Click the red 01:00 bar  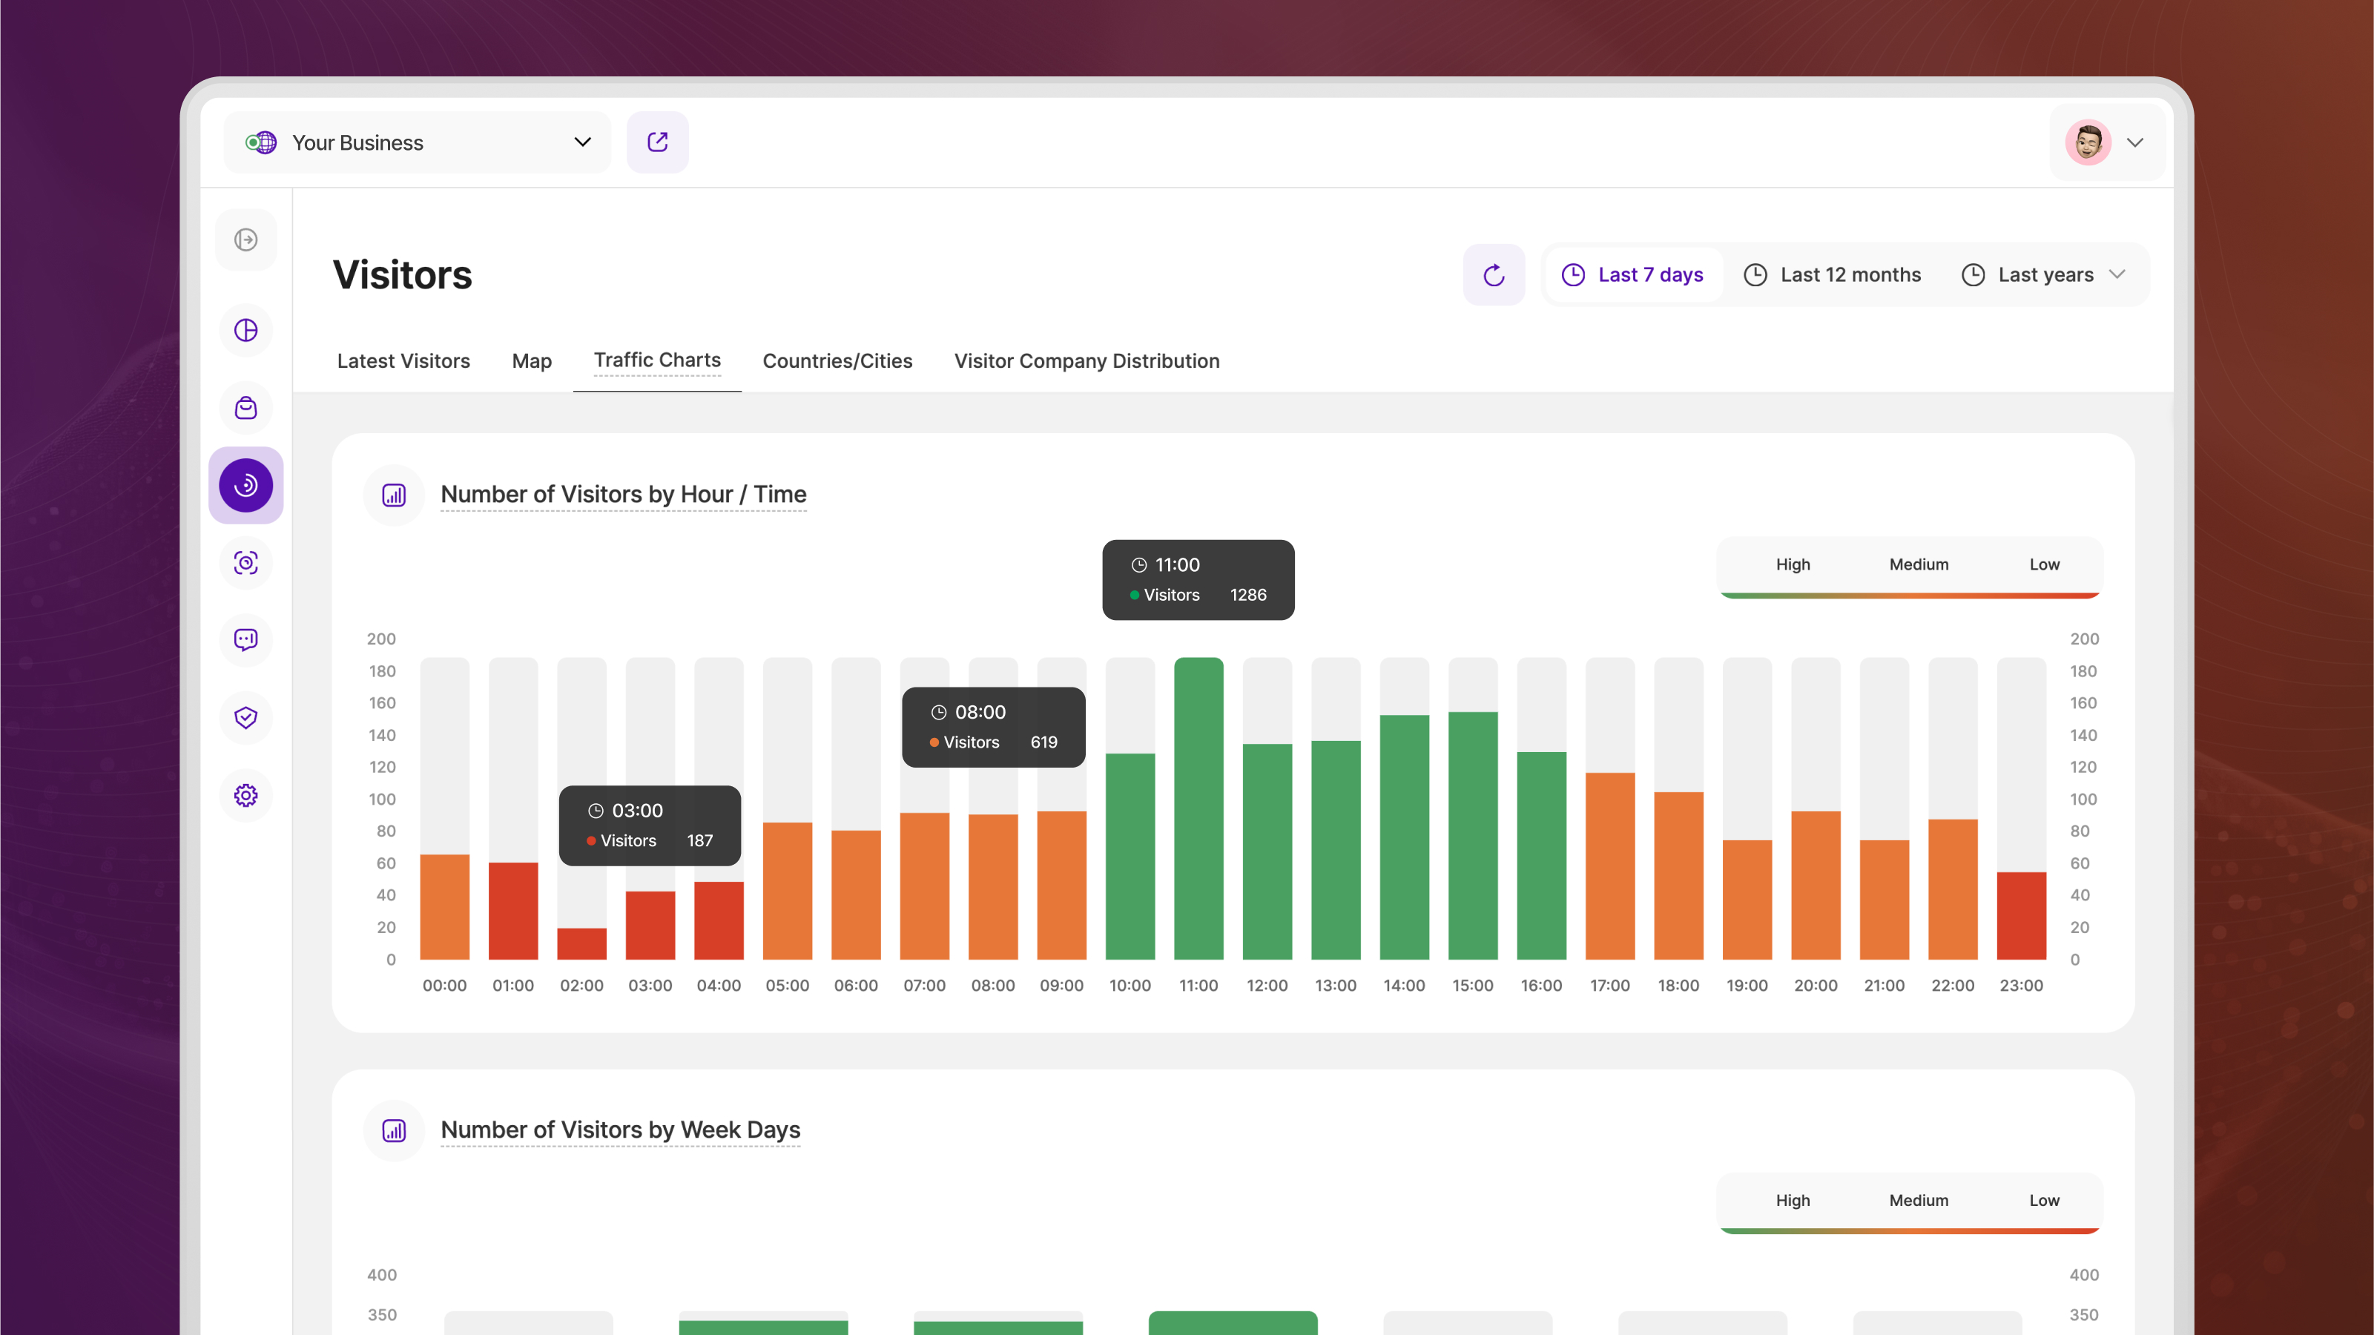pos(512,912)
